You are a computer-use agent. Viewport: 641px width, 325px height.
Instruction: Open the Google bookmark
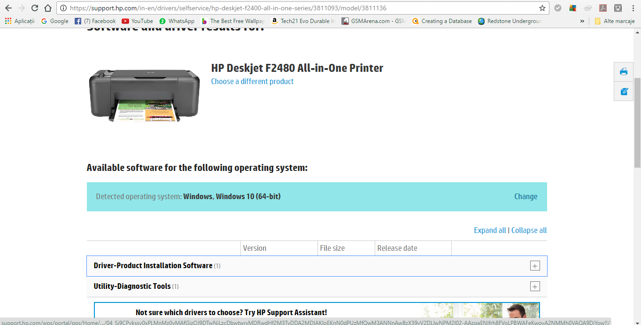tap(54, 21)
